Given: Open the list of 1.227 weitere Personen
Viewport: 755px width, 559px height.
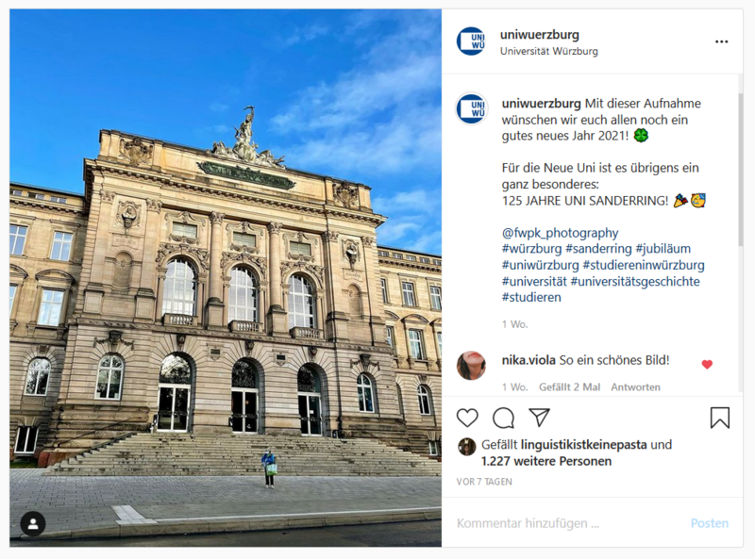Looking at the screenshot, I should click(546, 461).
